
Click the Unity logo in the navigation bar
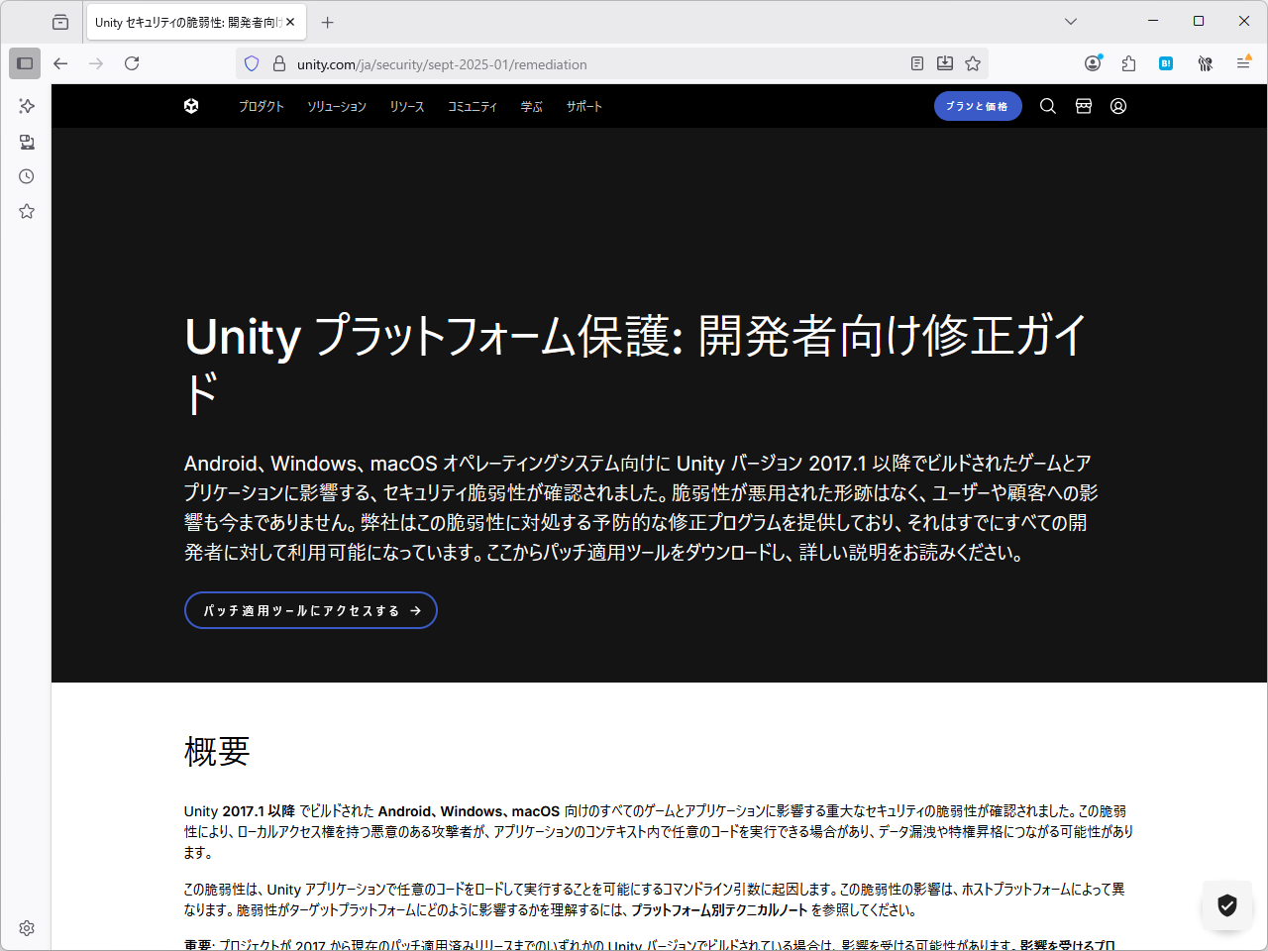[x=190, y=106]
